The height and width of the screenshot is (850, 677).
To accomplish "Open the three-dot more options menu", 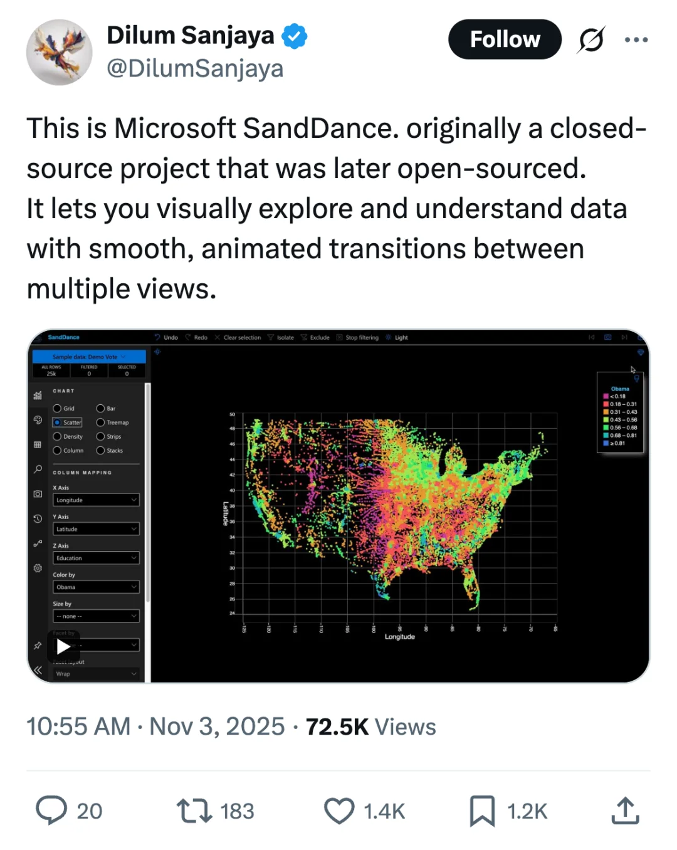I will 636,39.
